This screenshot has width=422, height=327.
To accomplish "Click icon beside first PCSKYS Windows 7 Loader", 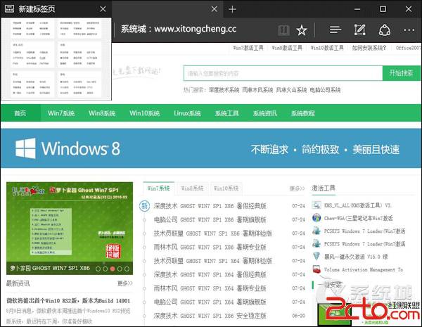I will pos(316,231).
